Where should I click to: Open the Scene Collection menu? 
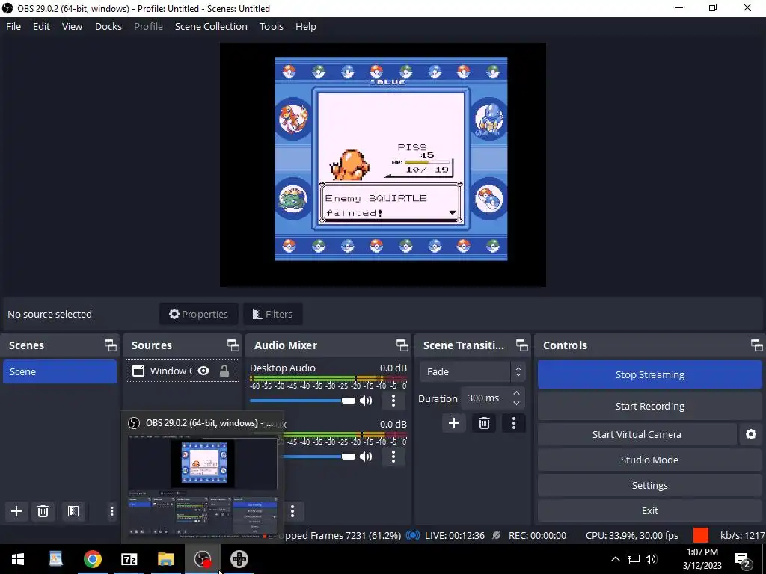tap(211, 26)
